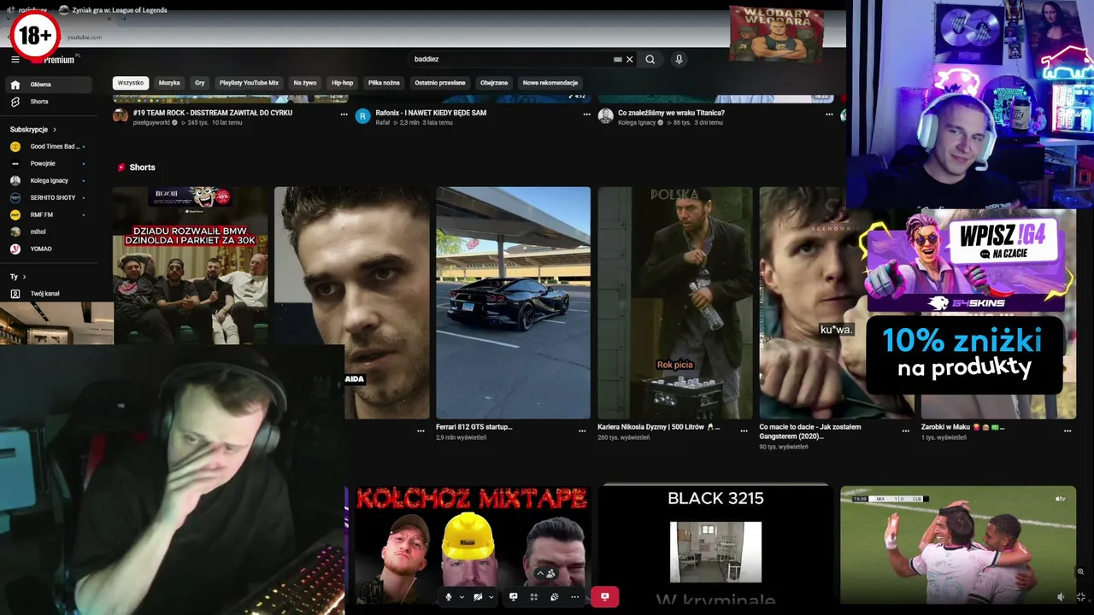
Task: Open the RMF FM subscription
Action: (48, 215)
